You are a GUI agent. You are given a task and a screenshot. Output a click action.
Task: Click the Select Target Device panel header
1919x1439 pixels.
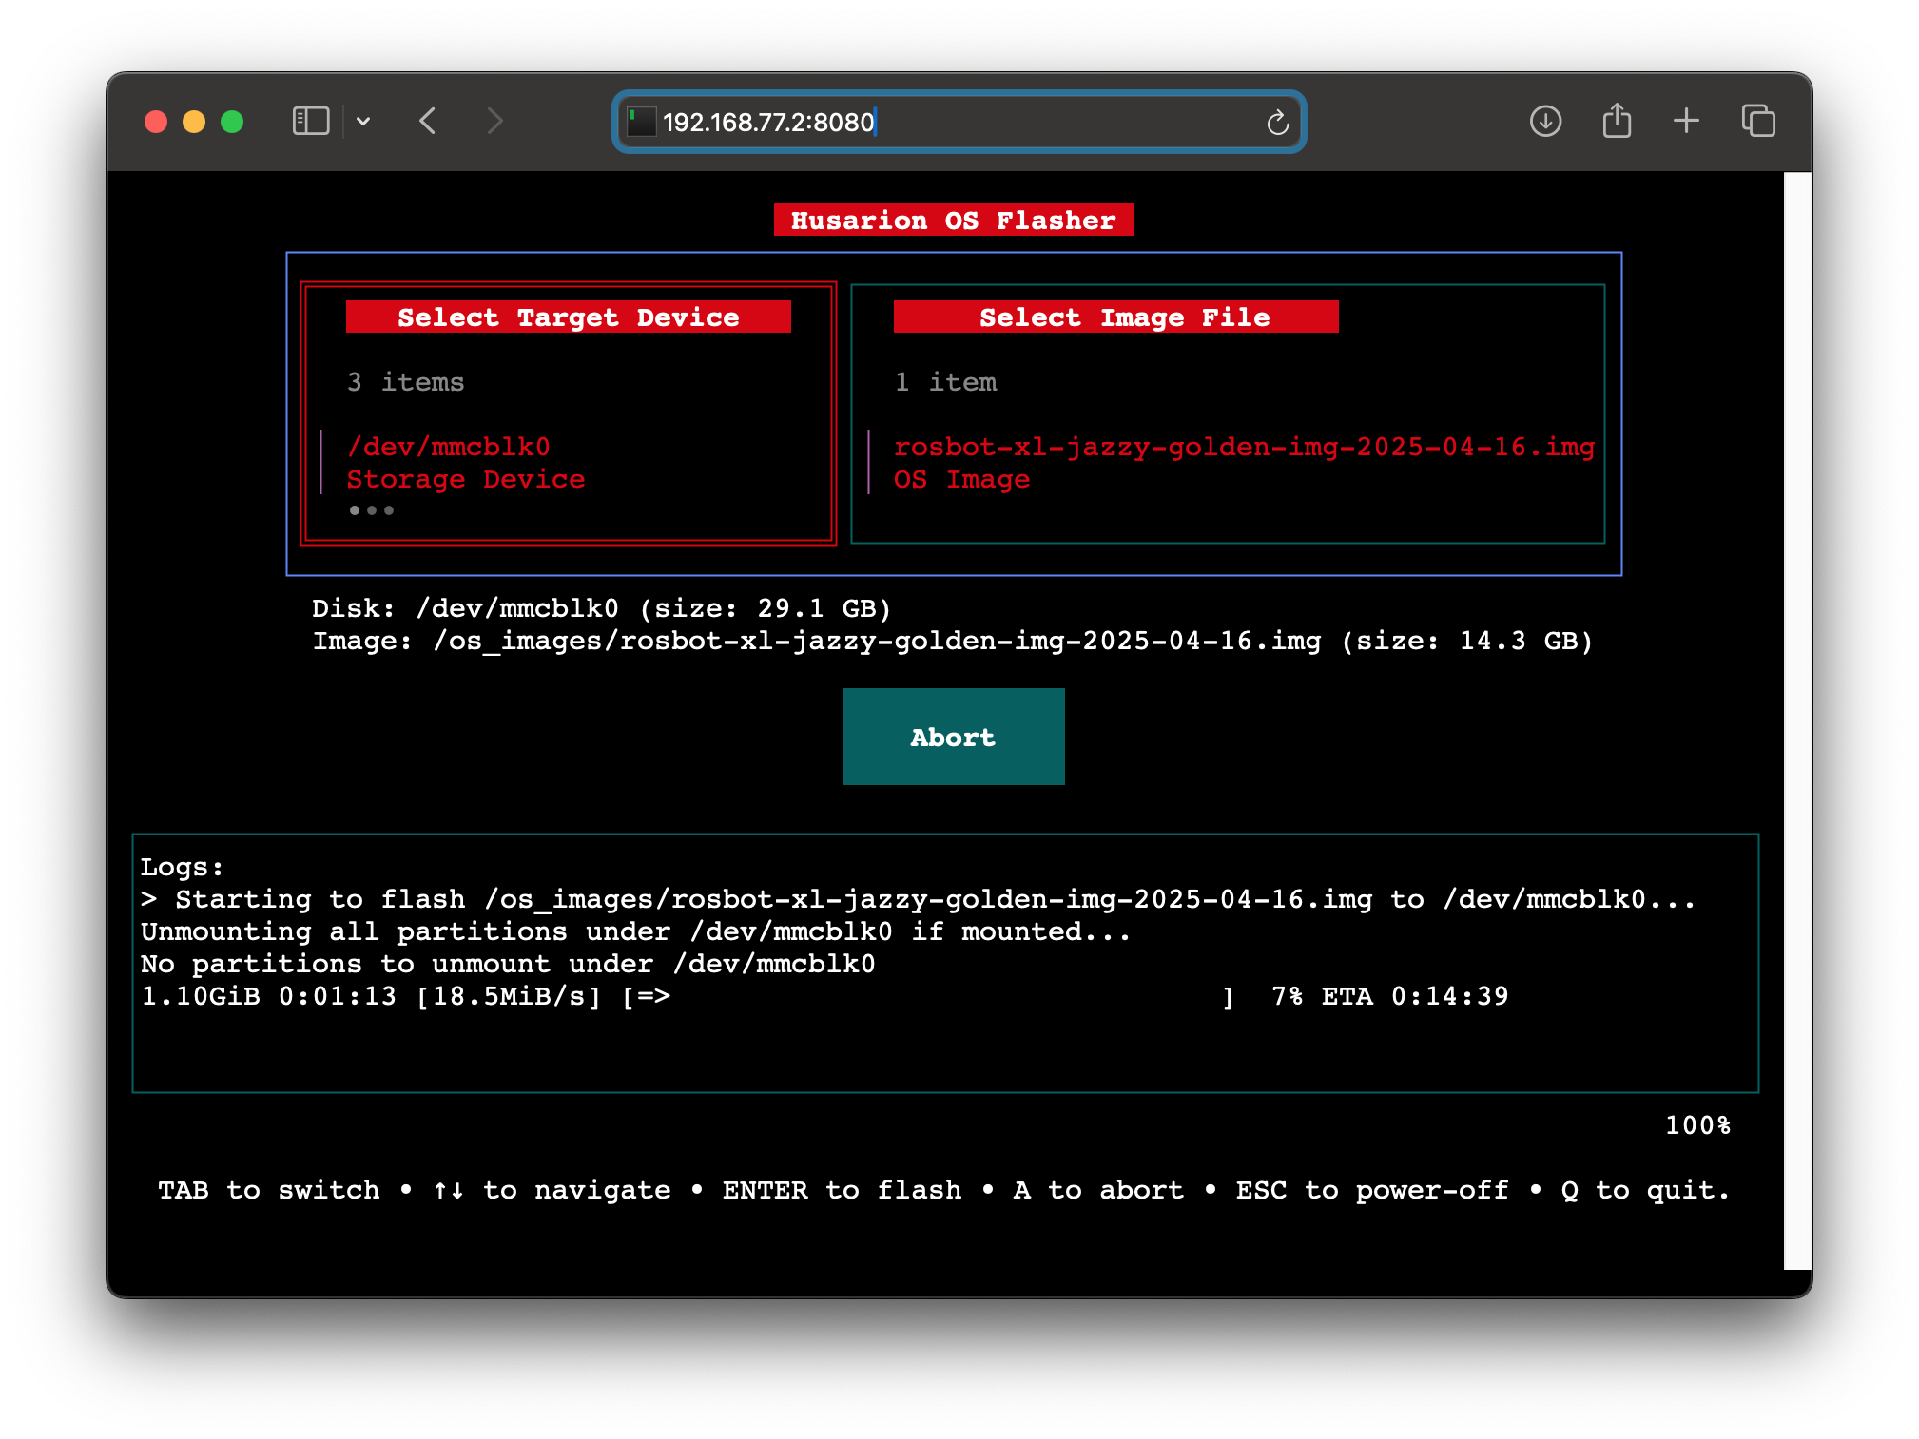(x=568, y=317)
